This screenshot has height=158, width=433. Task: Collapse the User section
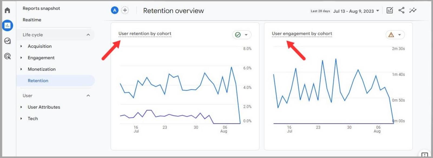tap(88, 96)
